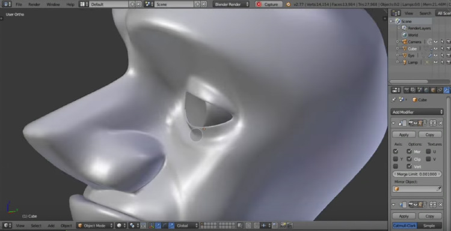
Task: Switch to Scene properties tab
Action: 420,91
